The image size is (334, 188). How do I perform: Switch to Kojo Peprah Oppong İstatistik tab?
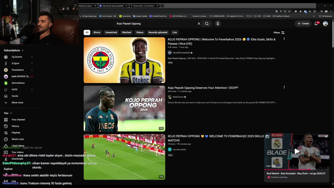tap(113, 6)
